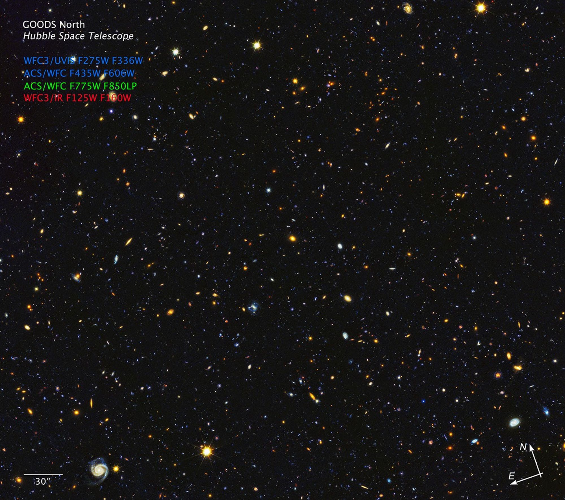Select the WFC3/UVIS F275W F336W label
This screenshot has width=565, height=500.
(x=83, y=61)
